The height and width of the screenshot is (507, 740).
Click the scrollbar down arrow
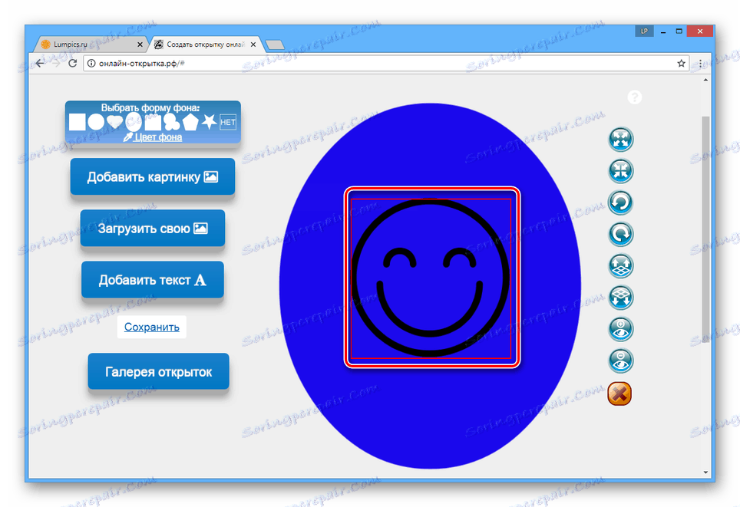pyautogui.click(x=705, y=472)
